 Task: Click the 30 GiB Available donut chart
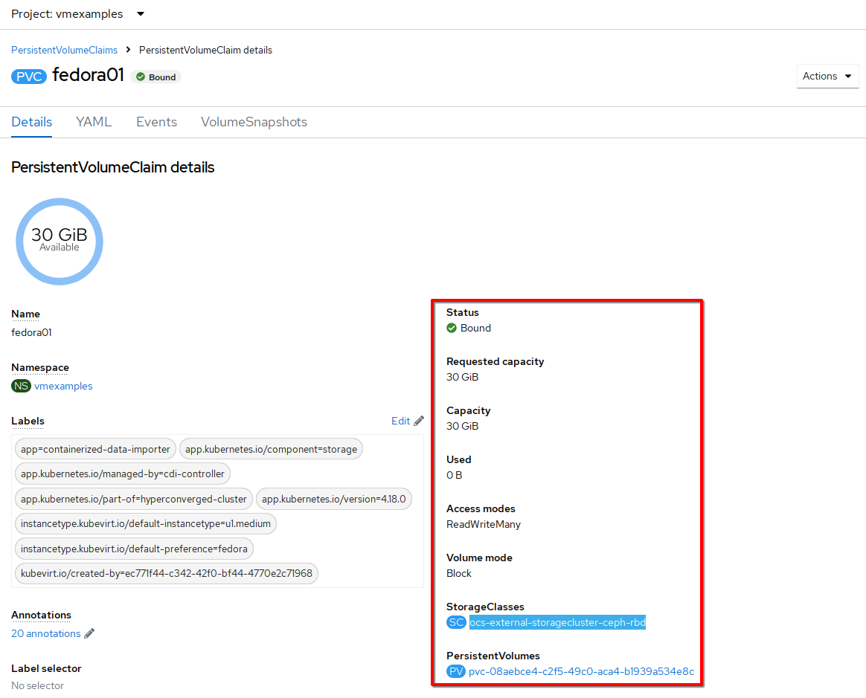click(59, 241)
